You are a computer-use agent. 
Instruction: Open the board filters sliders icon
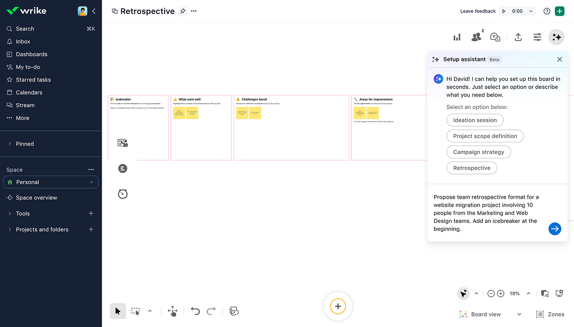coord(537,37)
